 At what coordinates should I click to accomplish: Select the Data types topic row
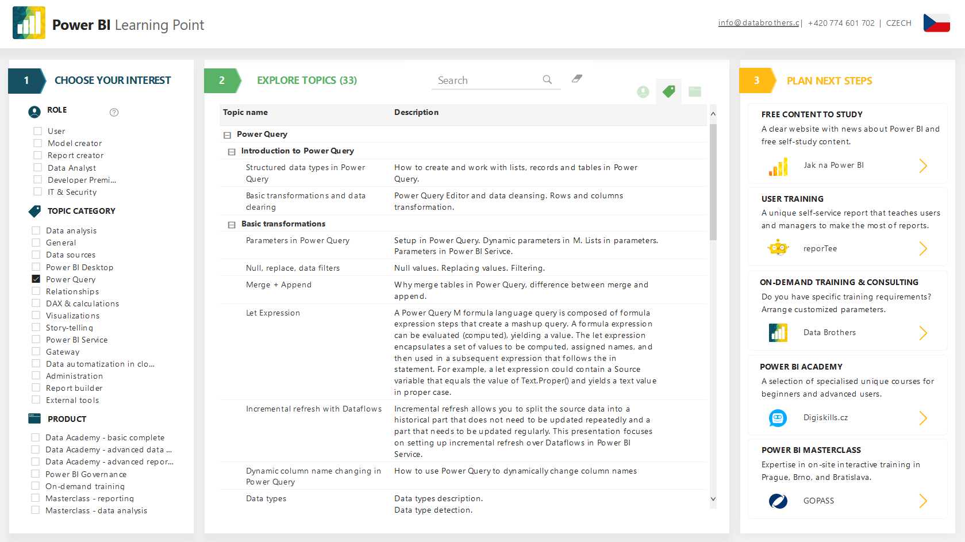click(266, 498)
